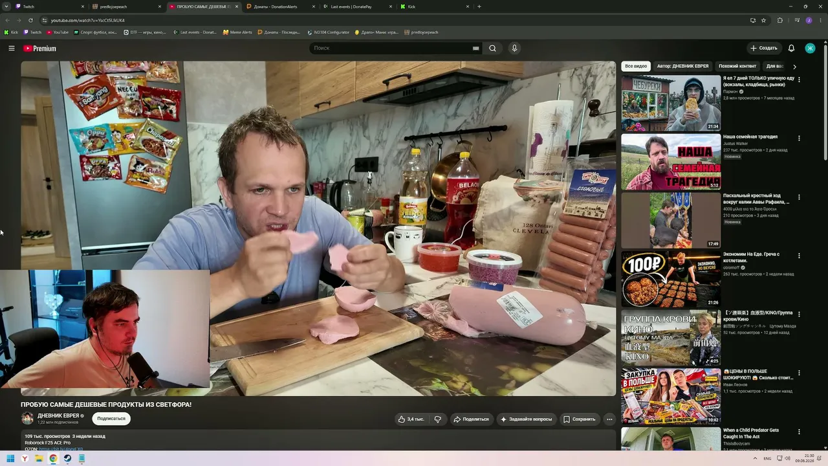Open the ENG language indicator in tray
Viewport: 828px width, 466px height.
(767, 458)
